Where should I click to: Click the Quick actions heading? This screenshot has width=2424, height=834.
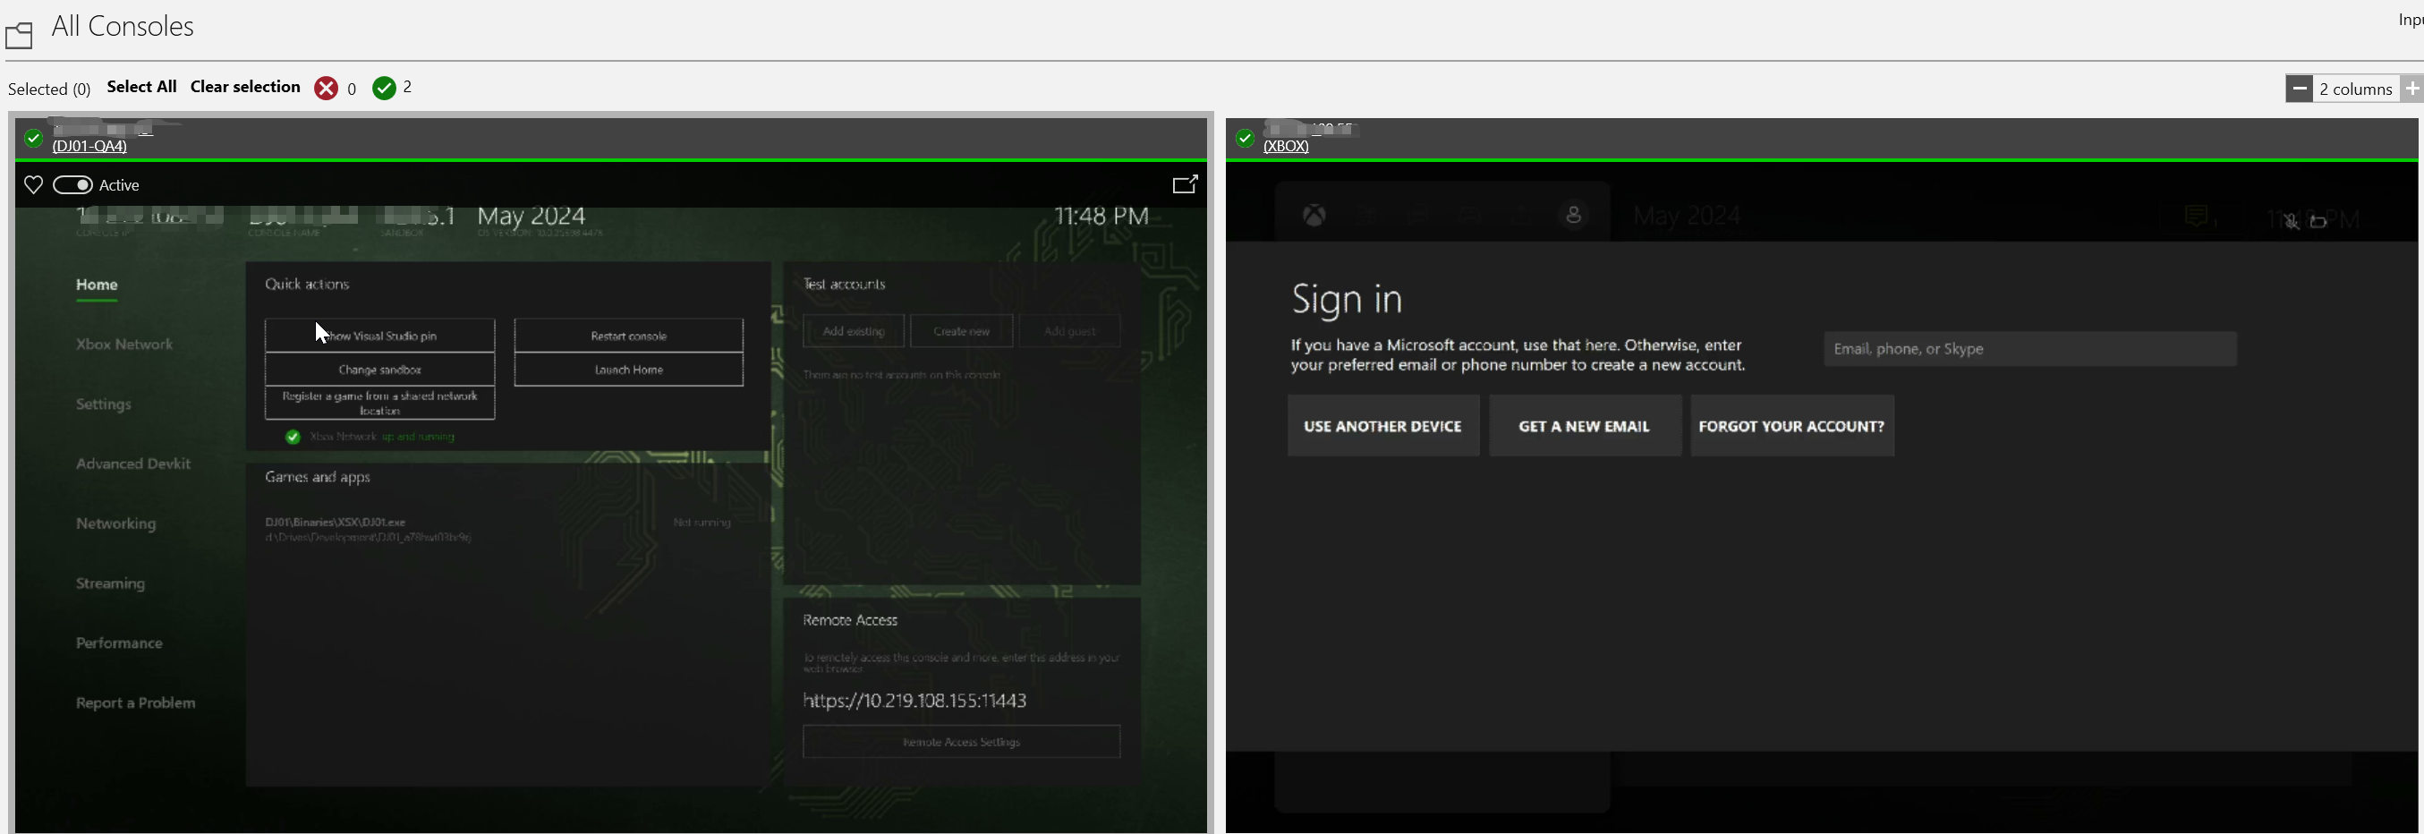(307, 285)
